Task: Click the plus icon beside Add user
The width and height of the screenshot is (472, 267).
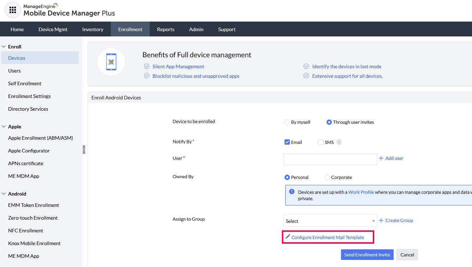Action: 381,158
